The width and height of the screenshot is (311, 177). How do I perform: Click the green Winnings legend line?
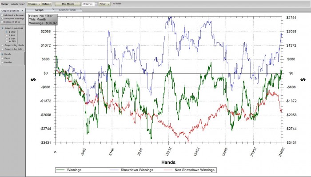pos(60,170)
